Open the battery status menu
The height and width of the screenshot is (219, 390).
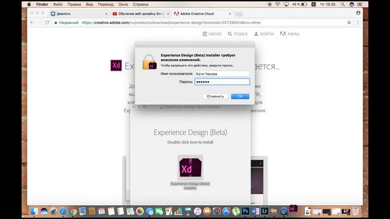tap(300, 4)
